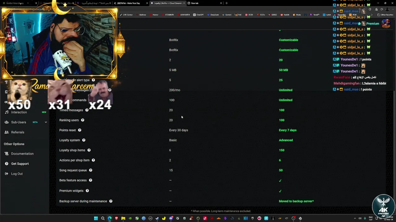Click the help icon beside Beta feature access
This screenshot has height=222, width=396.
click(x=90, y=180)
